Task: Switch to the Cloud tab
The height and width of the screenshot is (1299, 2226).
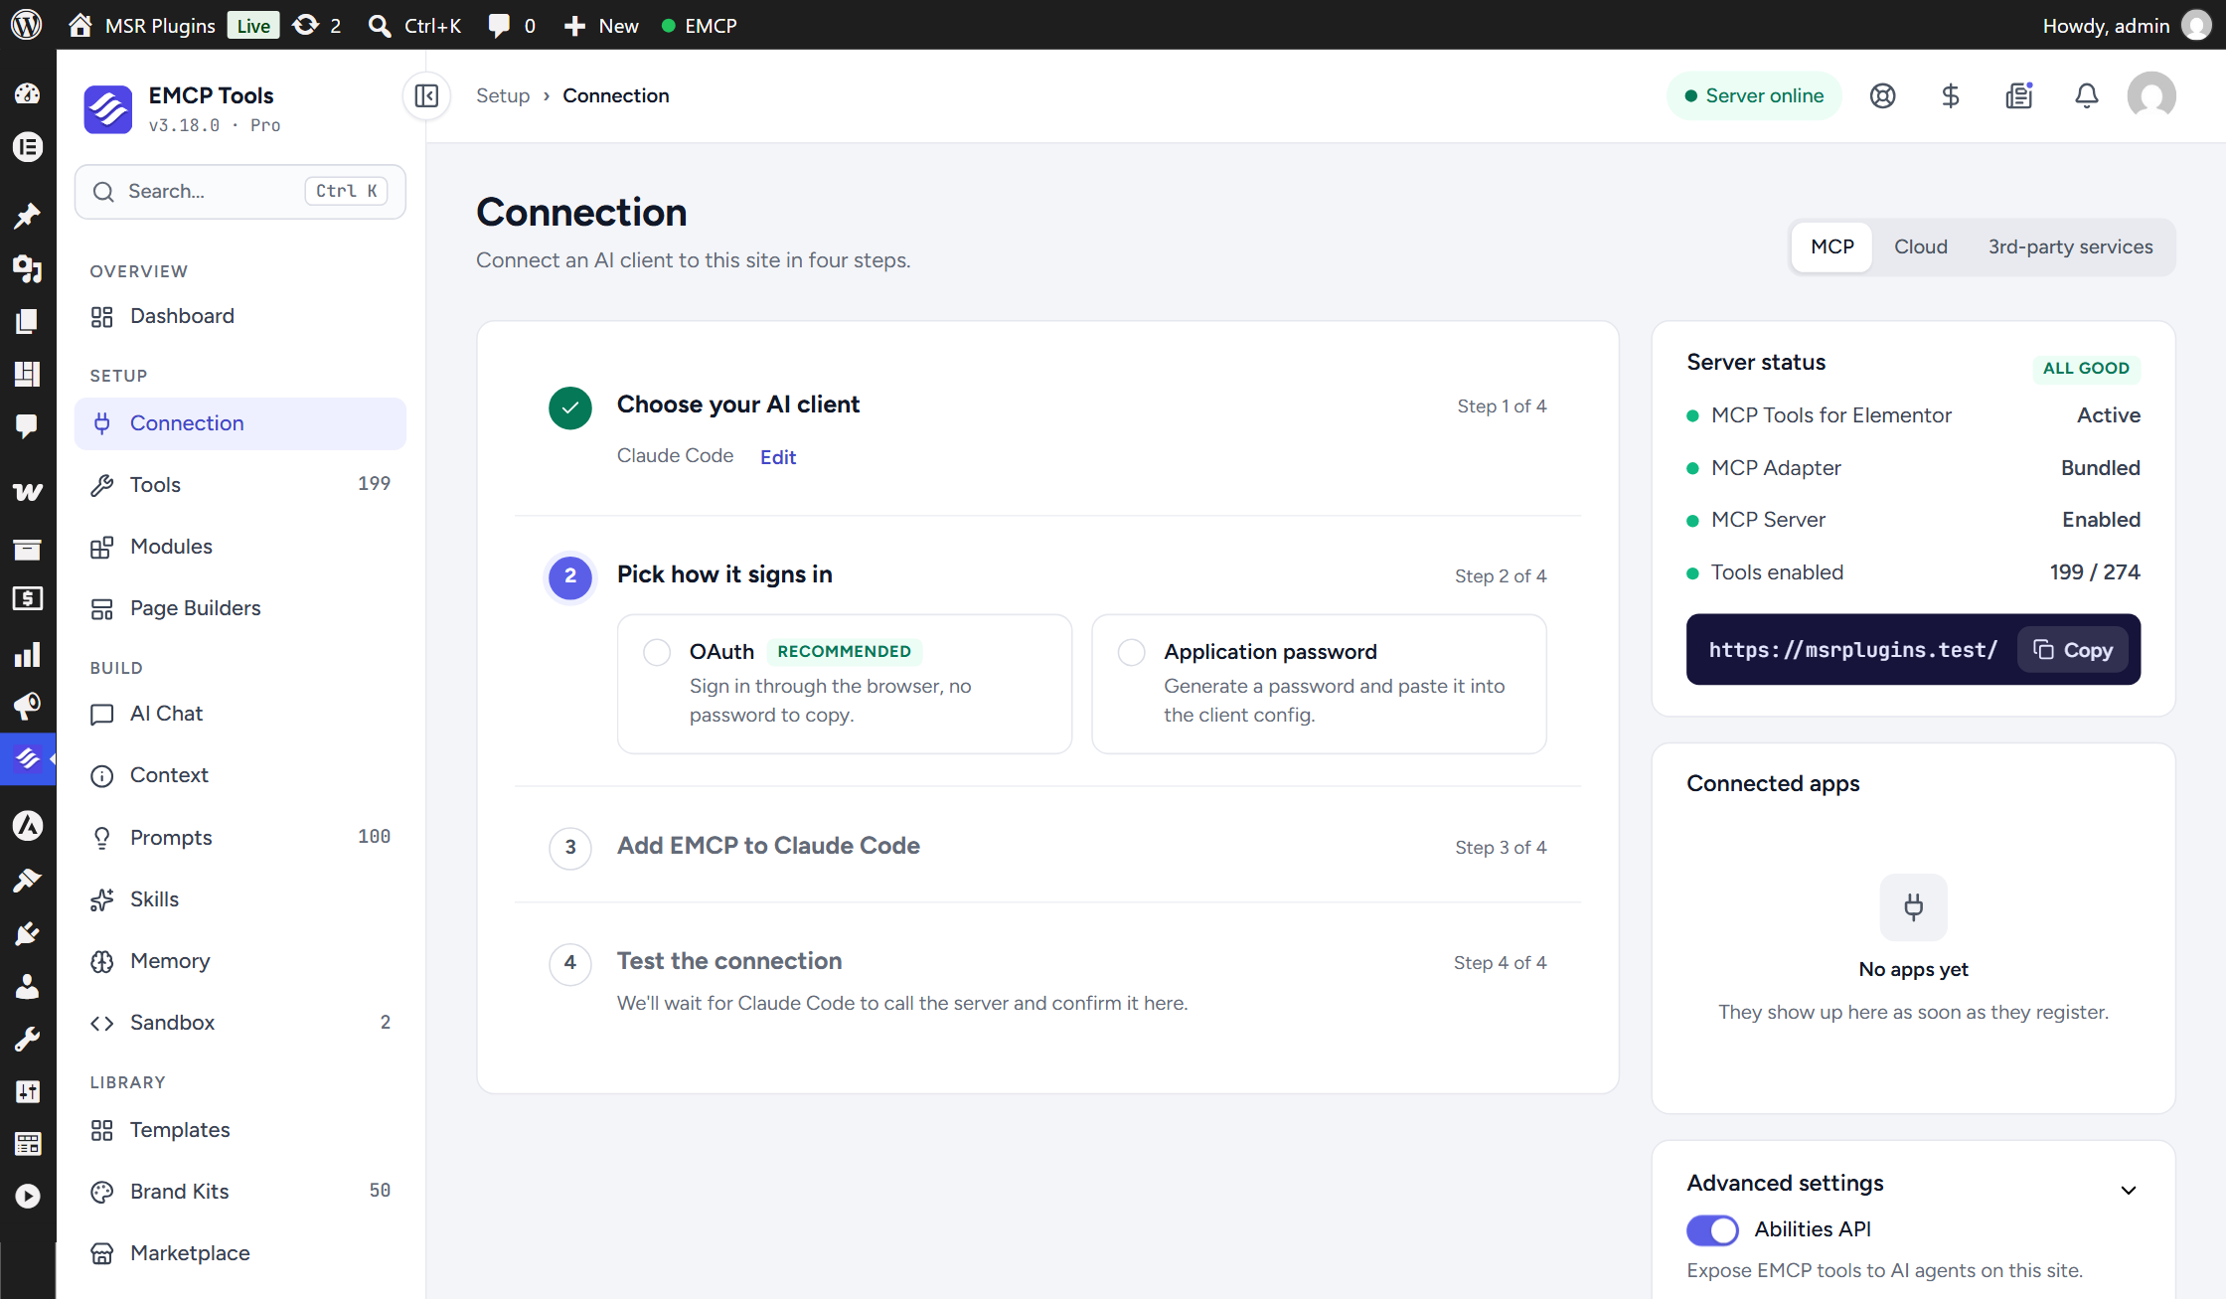Action: 1920,246
